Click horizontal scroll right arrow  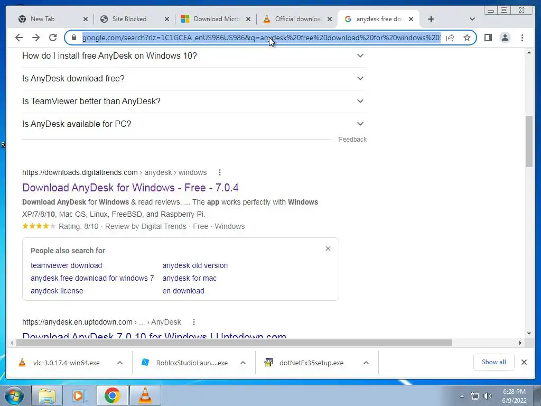coord(520,343)
